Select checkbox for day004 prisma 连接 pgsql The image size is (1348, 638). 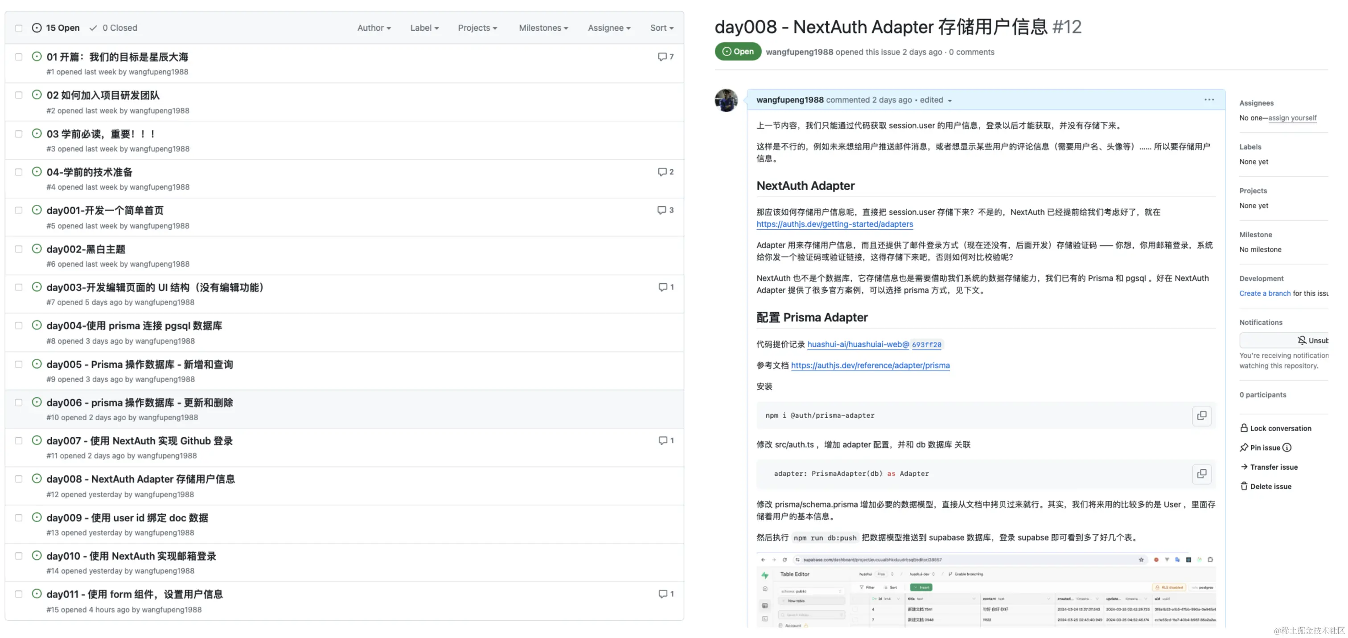pos(19,325)
